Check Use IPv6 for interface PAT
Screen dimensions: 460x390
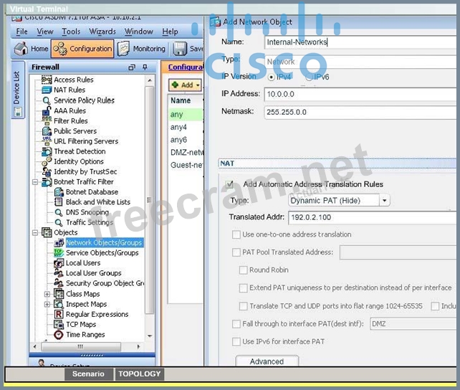click(236, 342)
